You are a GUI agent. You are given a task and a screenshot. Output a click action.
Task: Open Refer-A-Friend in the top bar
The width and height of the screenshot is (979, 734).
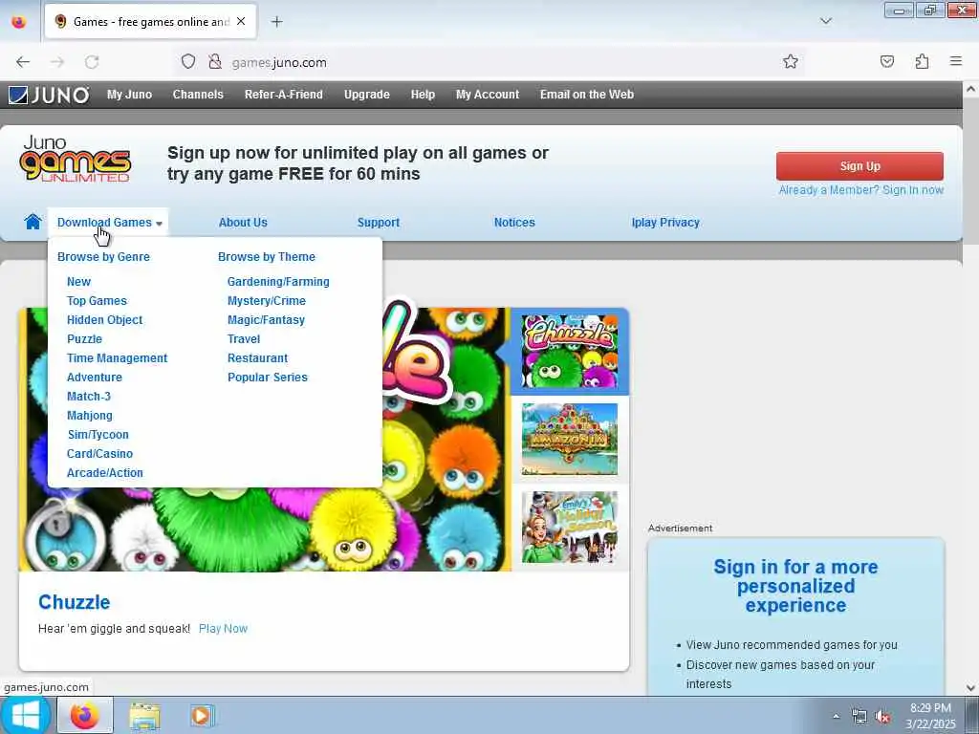[x=283, y=95]
